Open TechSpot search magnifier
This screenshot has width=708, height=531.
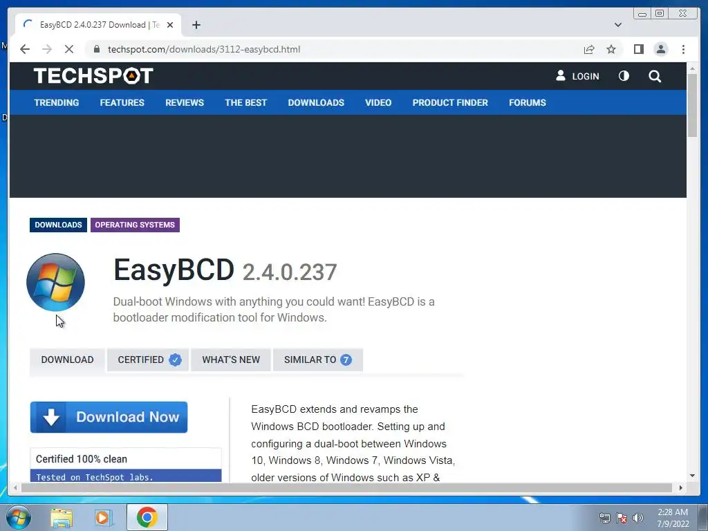[x=655, y=76]
